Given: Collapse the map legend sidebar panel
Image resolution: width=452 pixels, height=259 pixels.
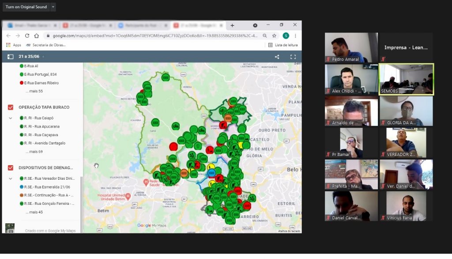Looking at the screenshot, I should [11, 57].
